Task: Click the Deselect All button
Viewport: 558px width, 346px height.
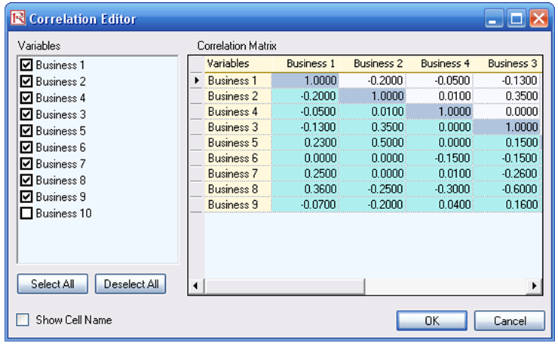Action: 130,284
